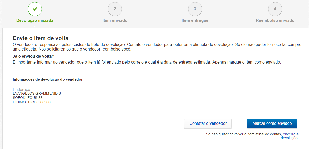309x149 pixels.
Task: Click the solid progress line before step one
Action: [x=15, y=9]
